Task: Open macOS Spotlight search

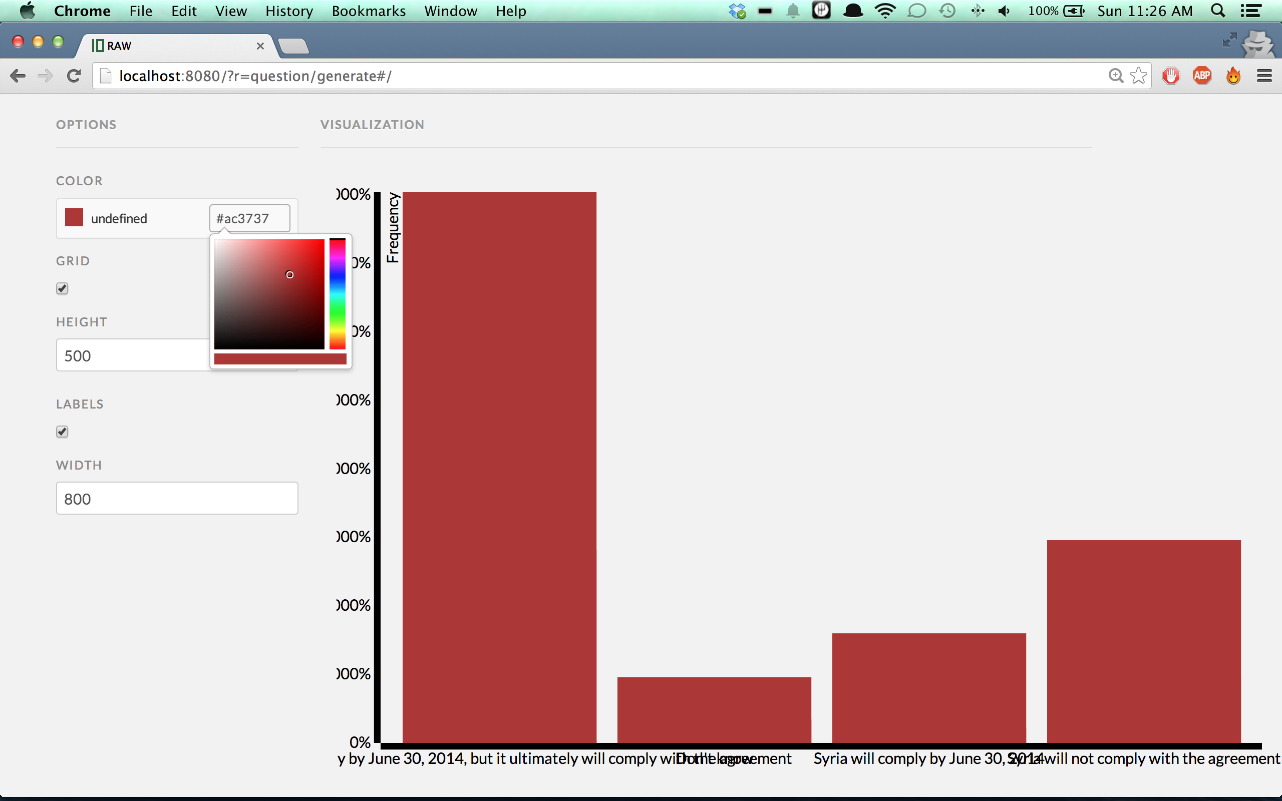Action: point(1218,11)
